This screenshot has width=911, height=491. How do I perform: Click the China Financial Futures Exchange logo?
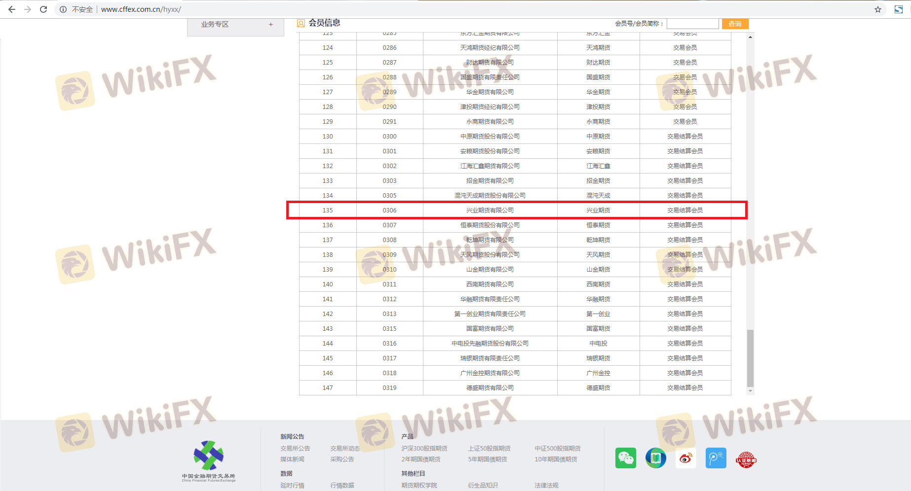click(x=208, y=460)
